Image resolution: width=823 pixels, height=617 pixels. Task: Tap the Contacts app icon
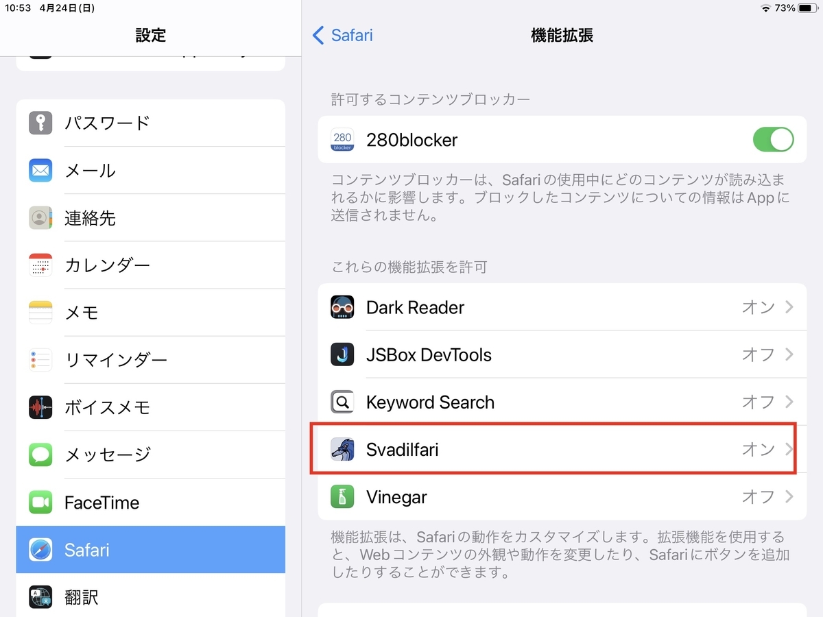[x=40, y=217]
